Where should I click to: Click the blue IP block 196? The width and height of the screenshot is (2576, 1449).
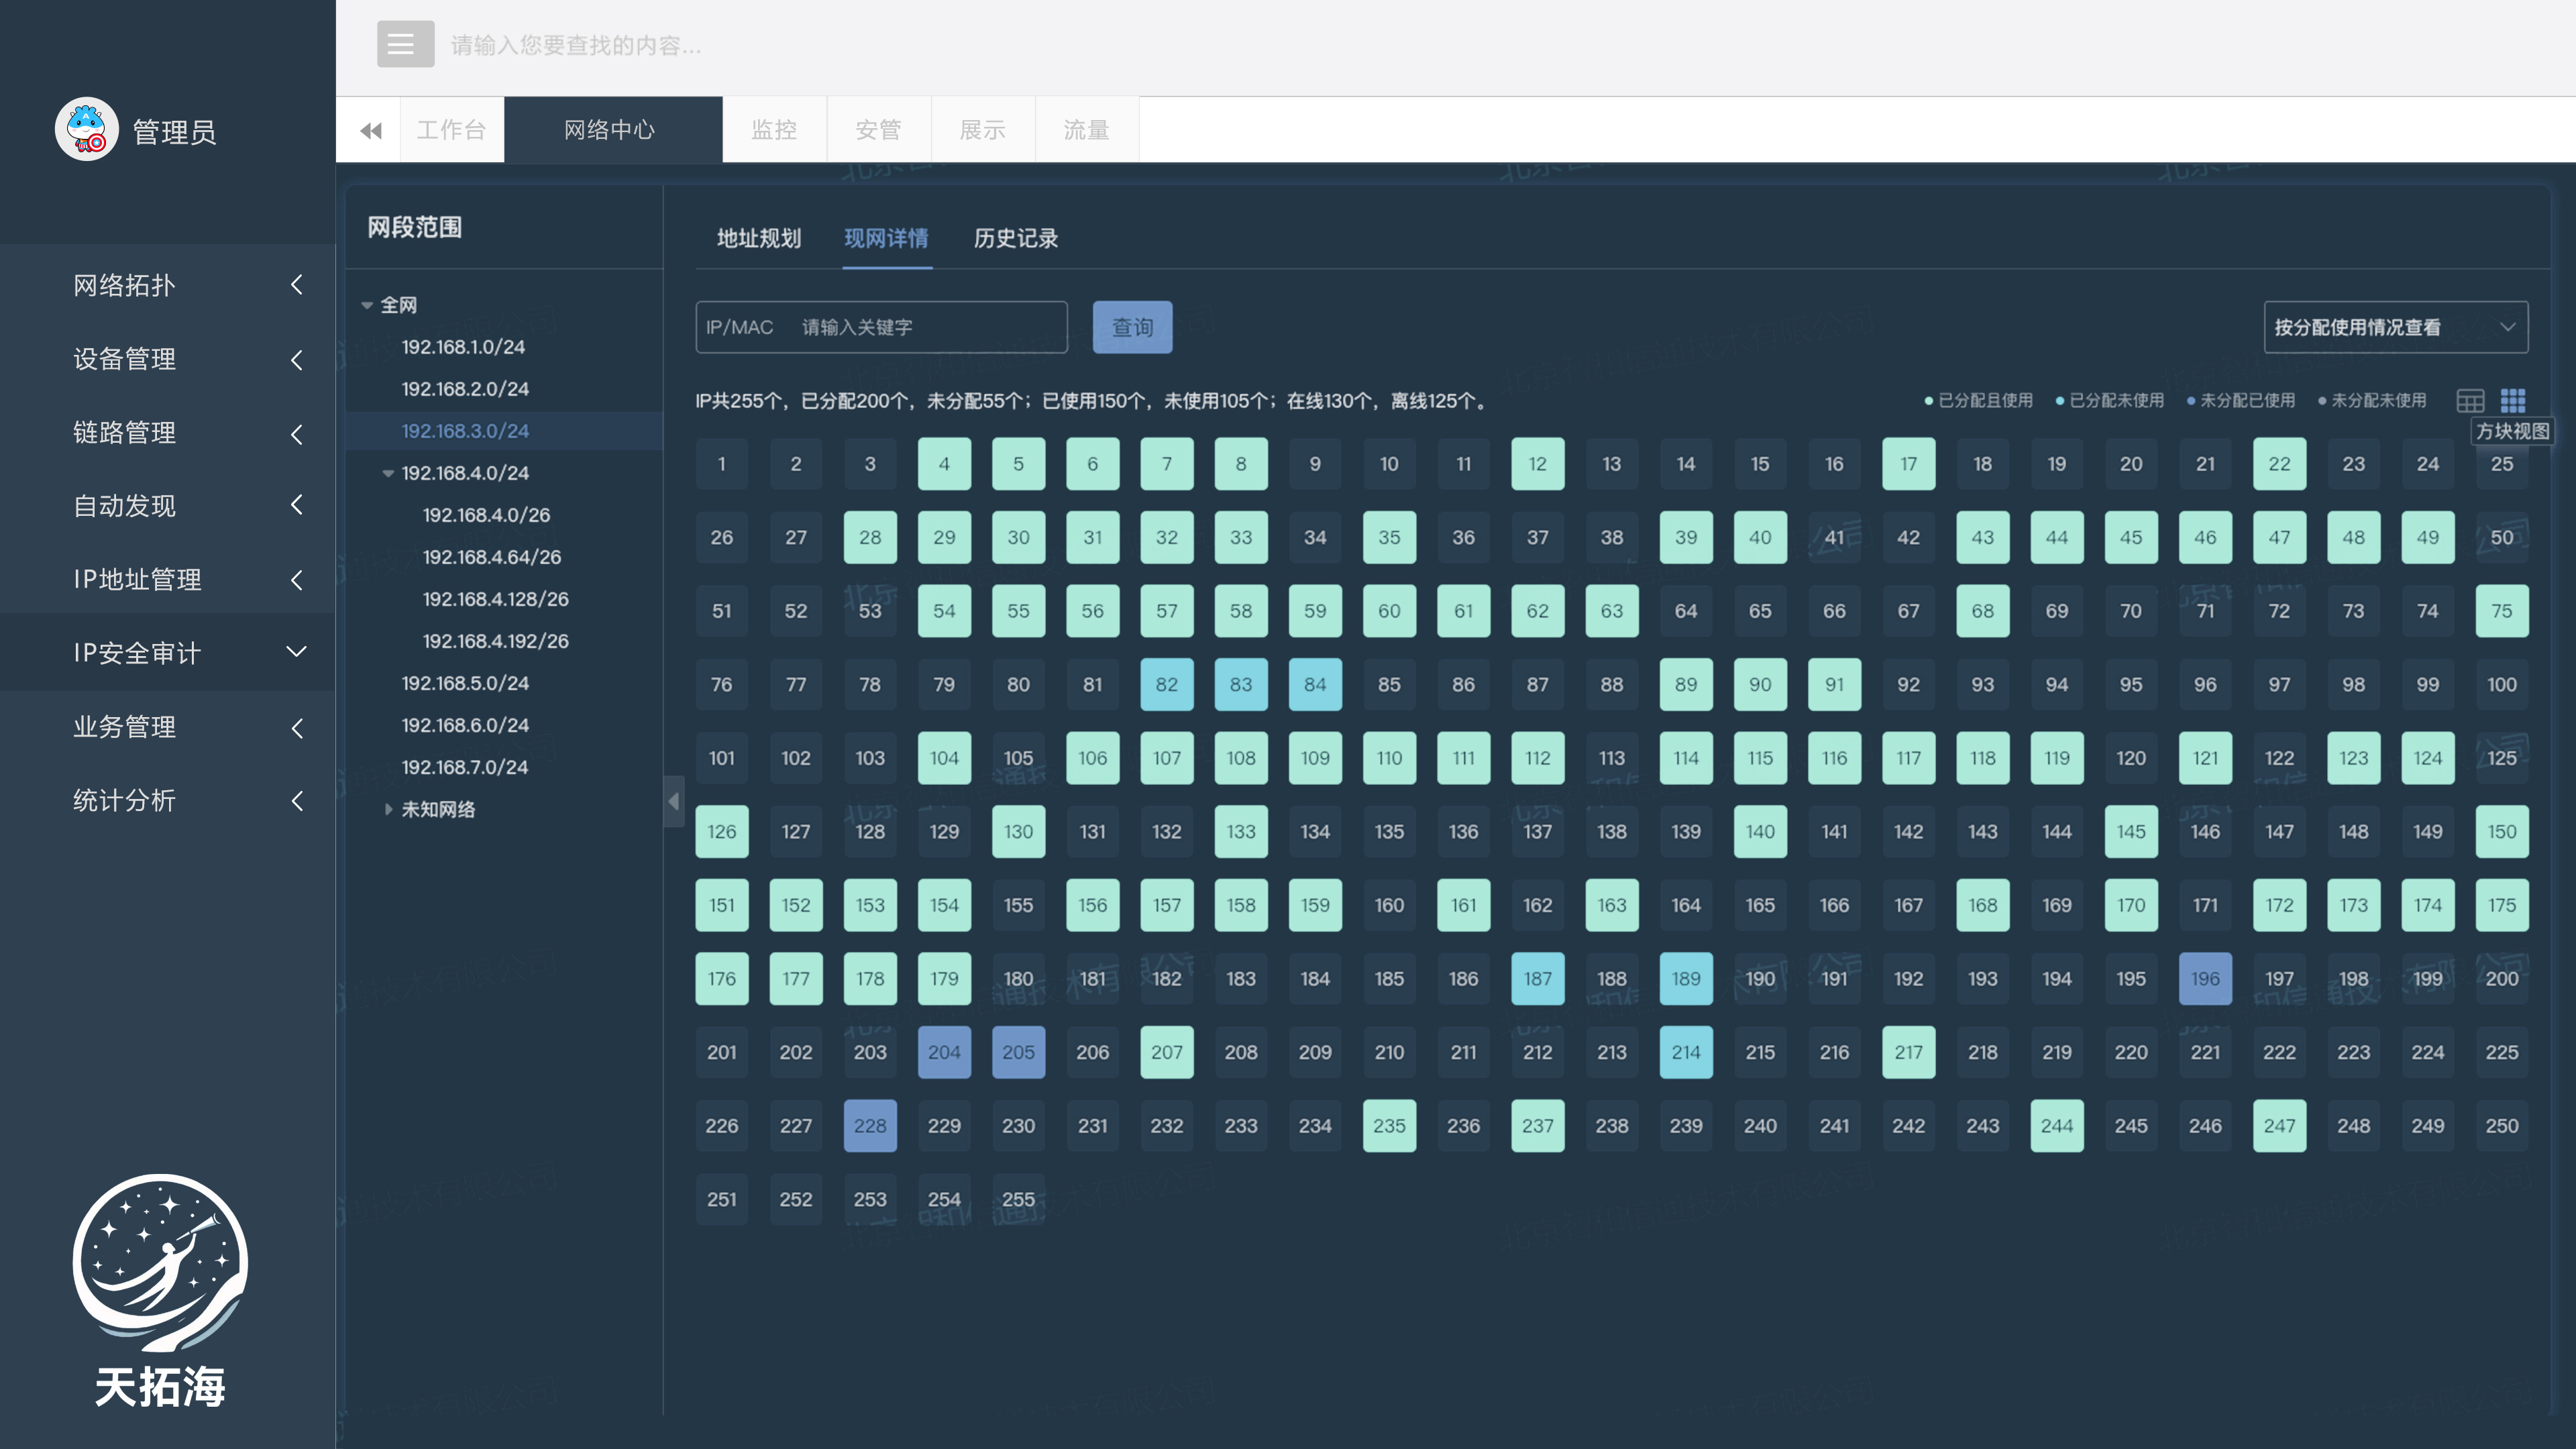point(2204,978)
